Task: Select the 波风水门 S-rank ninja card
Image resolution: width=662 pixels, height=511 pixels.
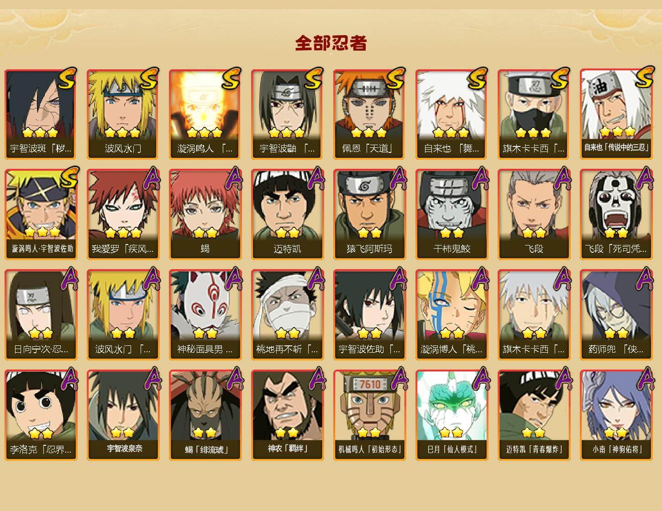Action: click(123, 114)
